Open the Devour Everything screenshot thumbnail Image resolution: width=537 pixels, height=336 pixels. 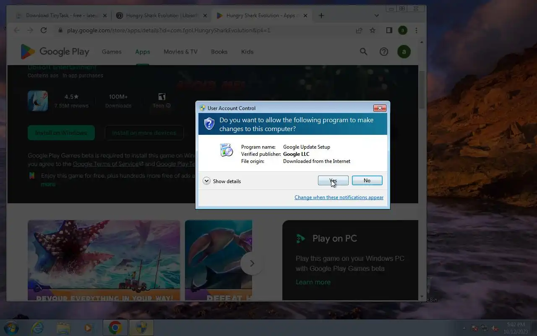(104, 260)
